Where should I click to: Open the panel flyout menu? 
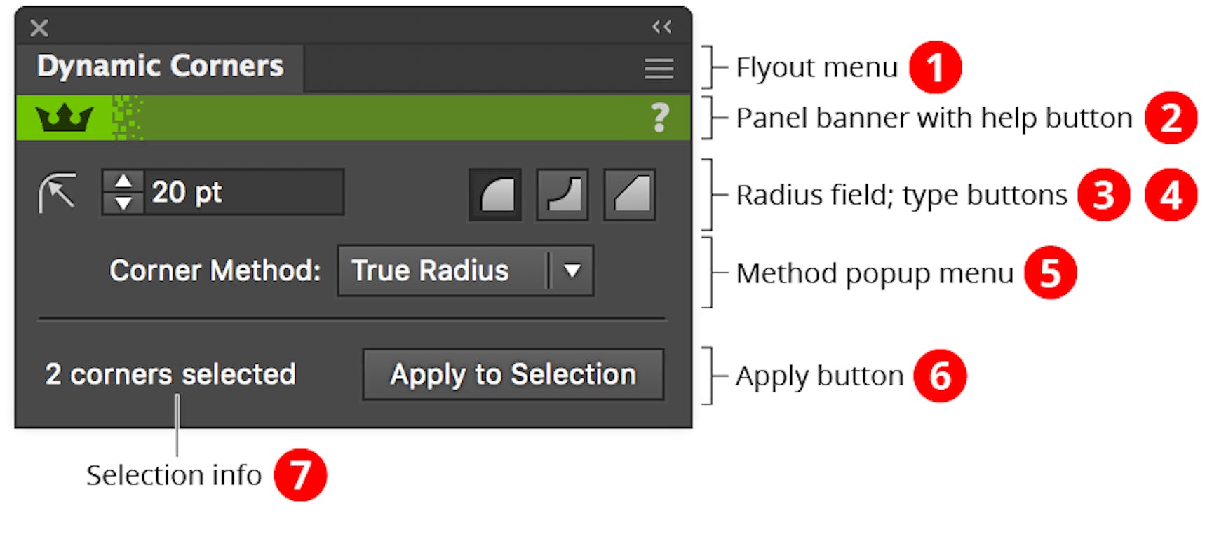pyautogui.click(x=657, y=68)
